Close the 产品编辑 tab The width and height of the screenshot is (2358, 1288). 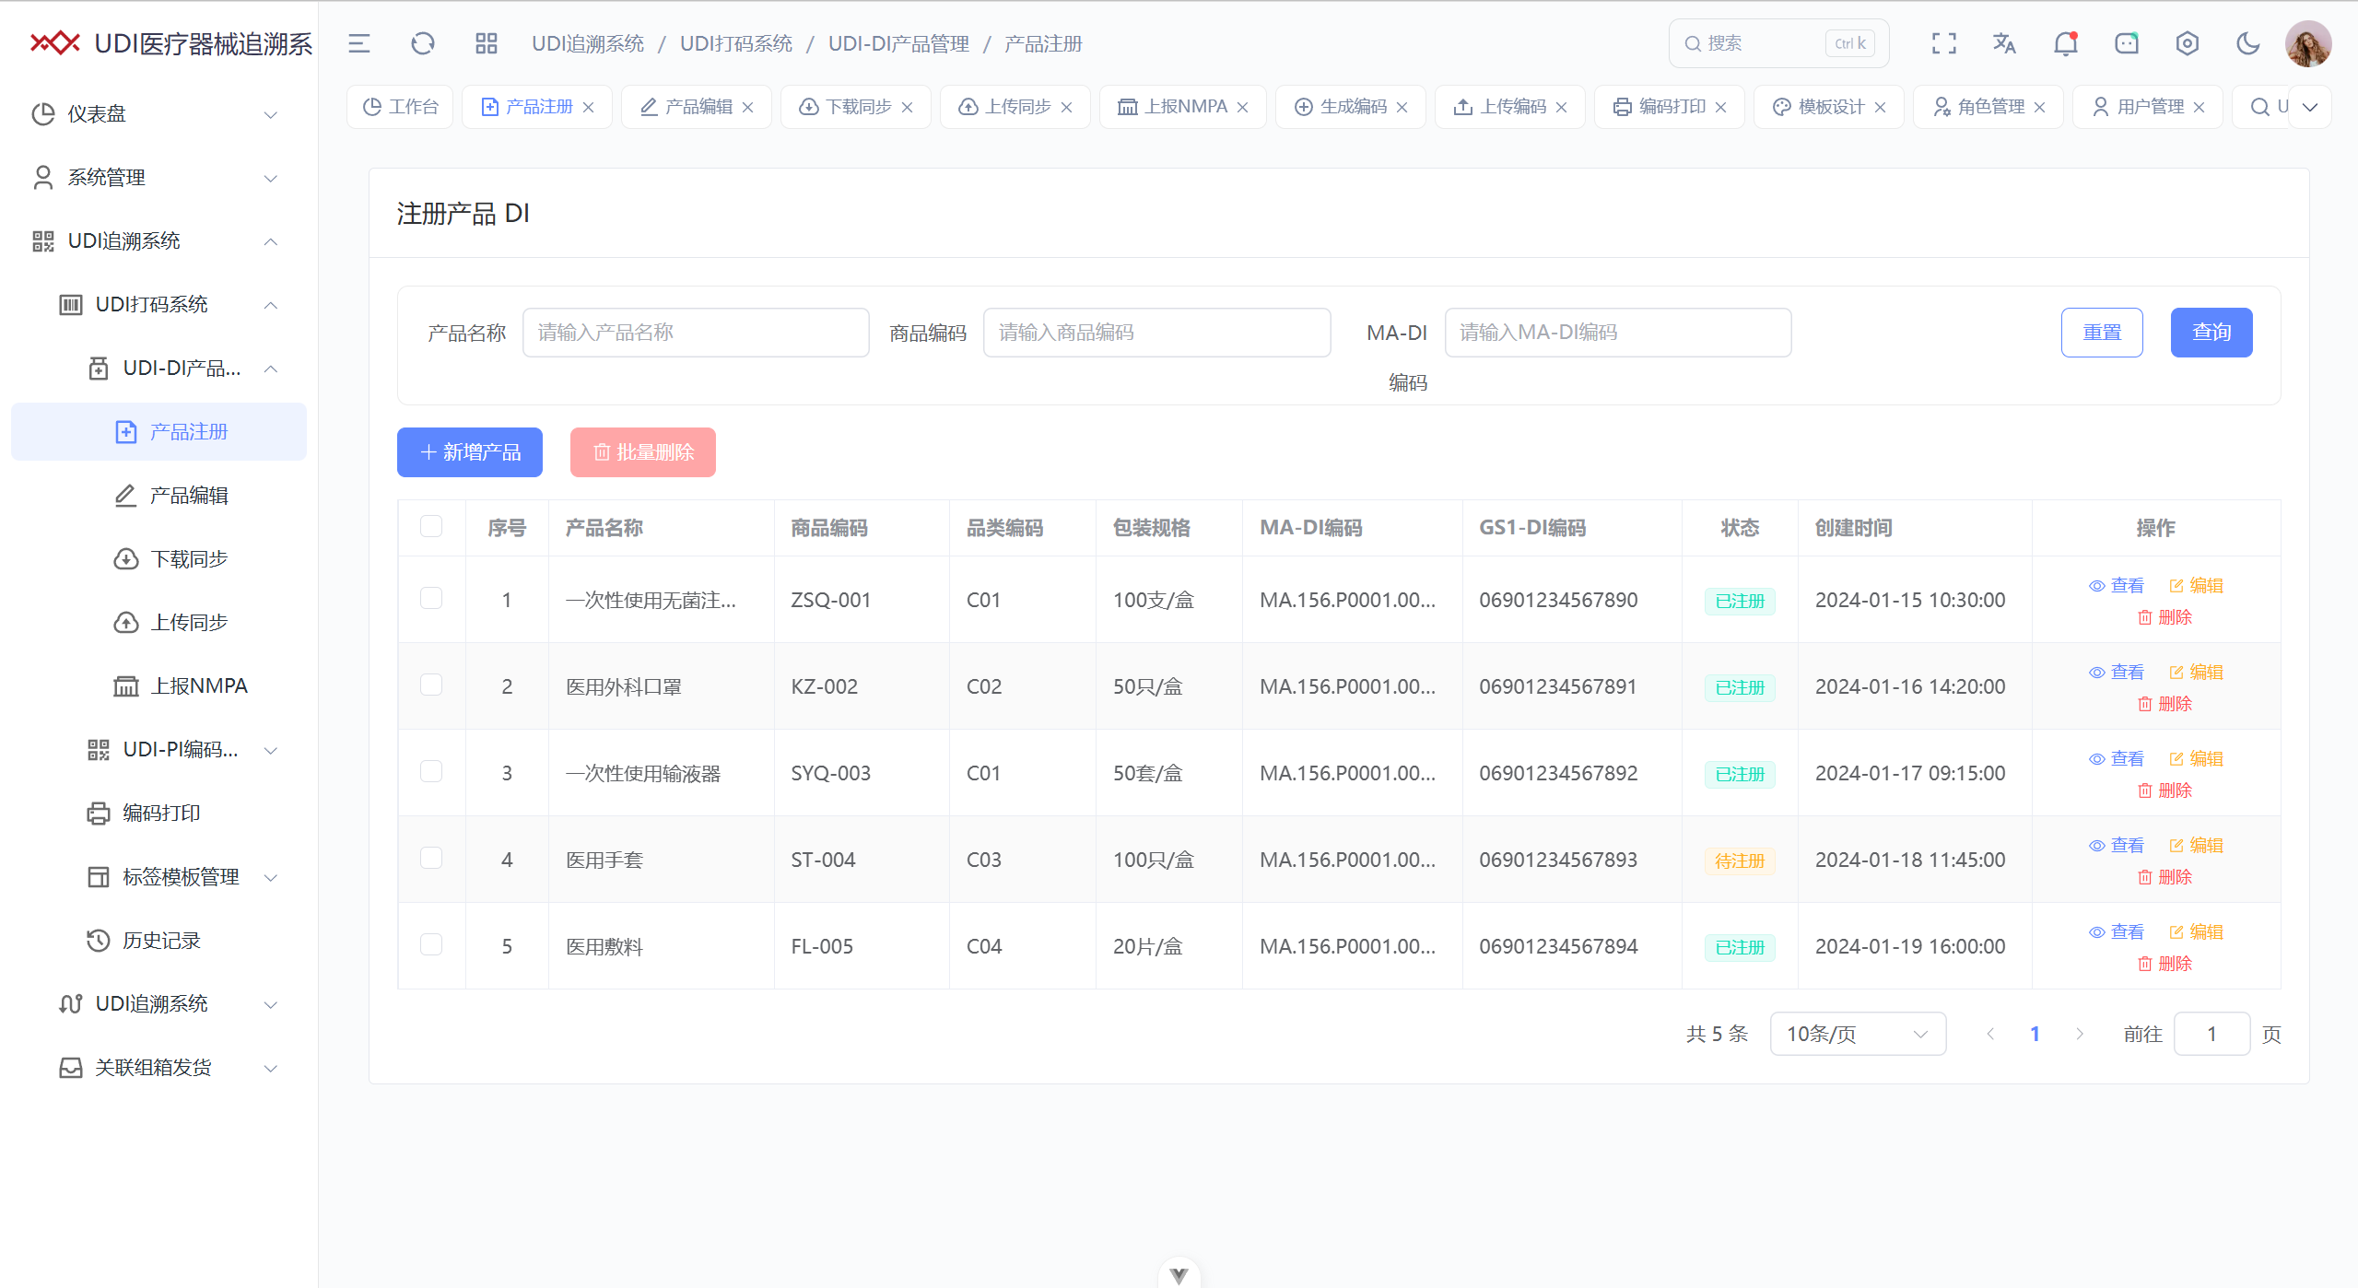(748, 107)
